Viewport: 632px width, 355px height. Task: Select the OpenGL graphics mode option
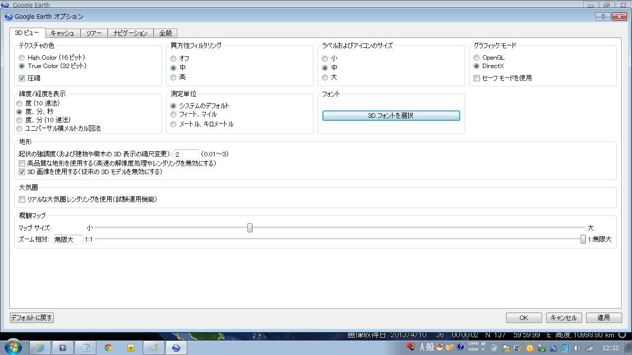(x=476, y=58)
